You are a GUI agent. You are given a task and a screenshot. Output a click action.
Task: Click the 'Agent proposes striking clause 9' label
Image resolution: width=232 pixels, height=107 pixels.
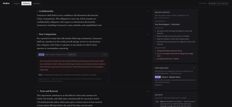click(56, 55)
